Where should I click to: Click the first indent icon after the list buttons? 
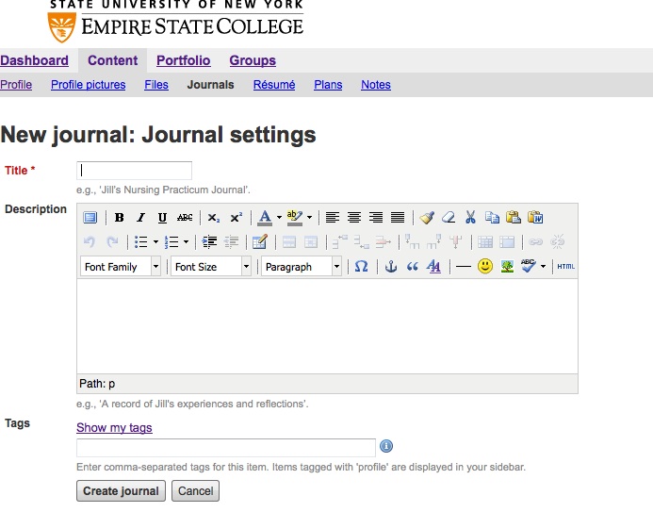(209, 242)
